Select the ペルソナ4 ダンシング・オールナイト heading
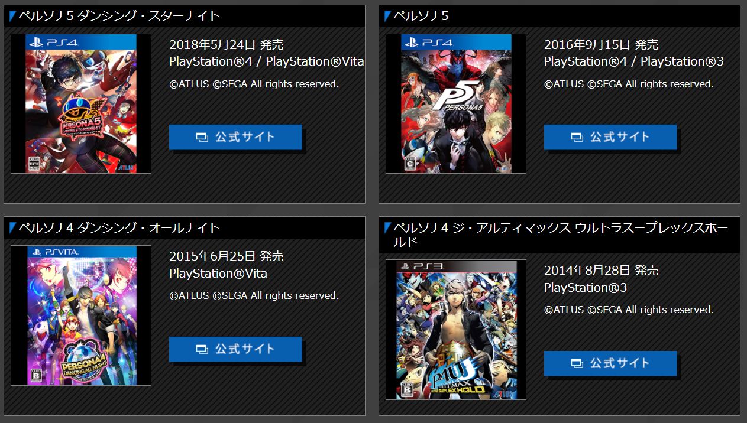 (119, 227)
